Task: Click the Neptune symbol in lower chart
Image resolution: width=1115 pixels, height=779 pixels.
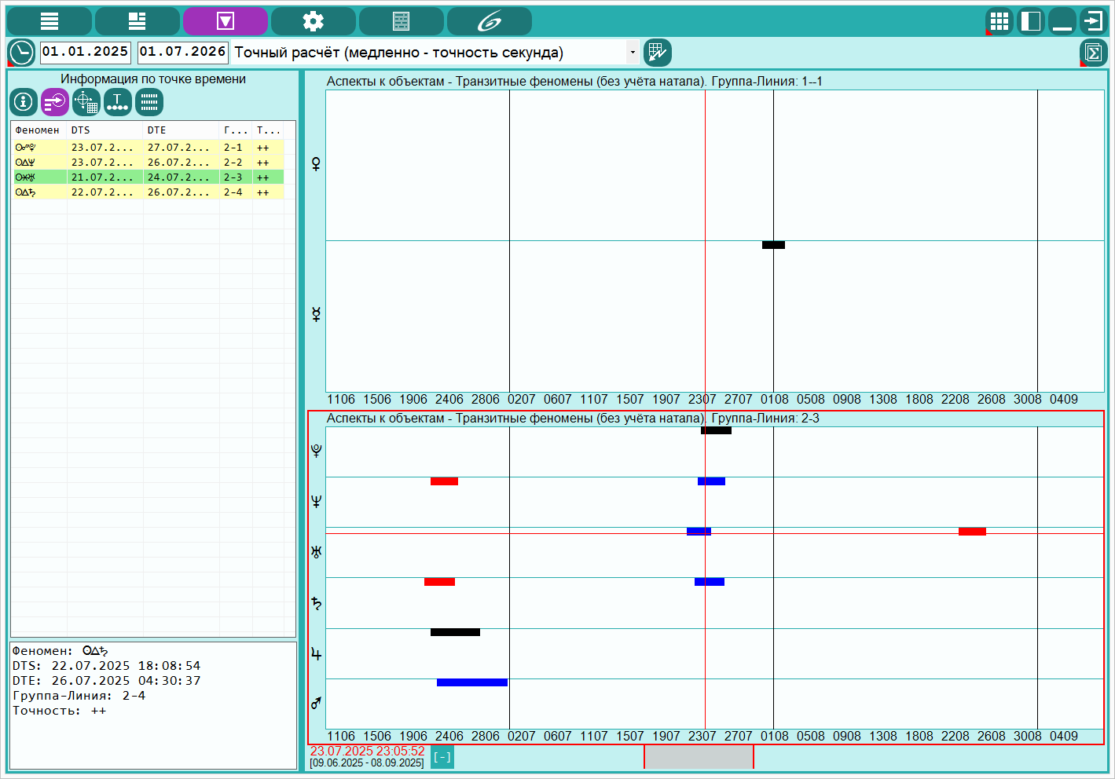Action: [x=316, y=501]
